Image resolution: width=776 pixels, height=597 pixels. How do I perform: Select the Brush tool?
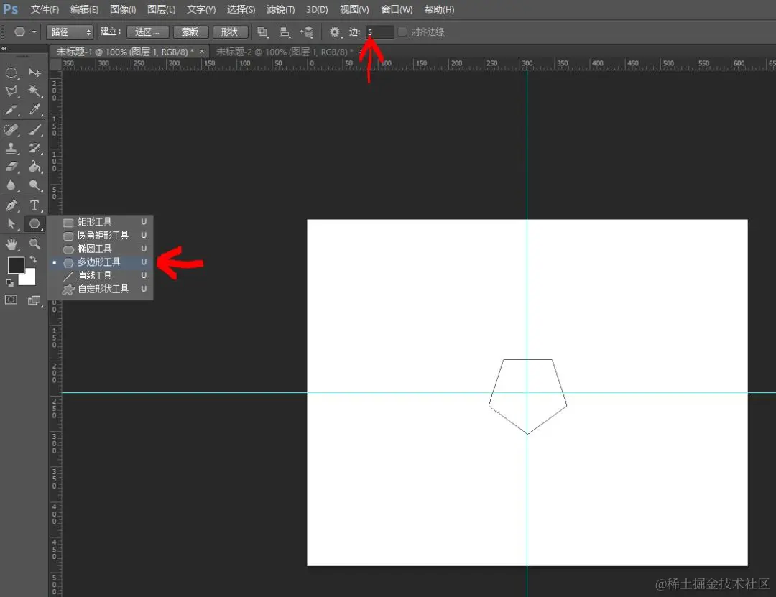pos(34,130)
